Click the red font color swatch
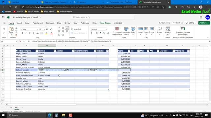This screenshot has width=211, height=118. pyautogui.click(x=52, y=33)
